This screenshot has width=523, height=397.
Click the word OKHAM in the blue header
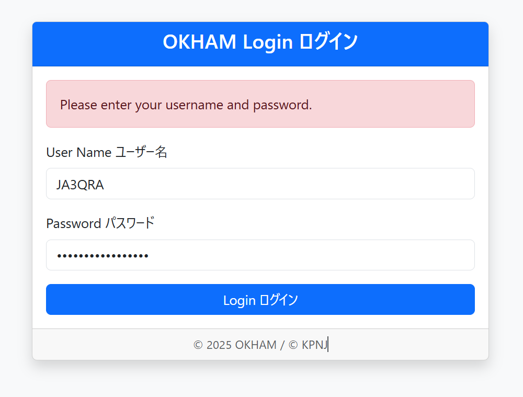(x=199, y=42)
